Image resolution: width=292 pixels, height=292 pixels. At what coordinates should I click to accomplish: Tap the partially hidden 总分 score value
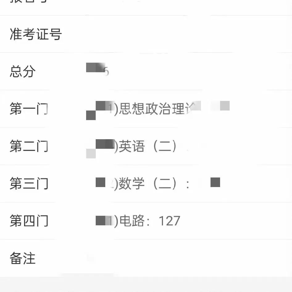tap(98, 69)
